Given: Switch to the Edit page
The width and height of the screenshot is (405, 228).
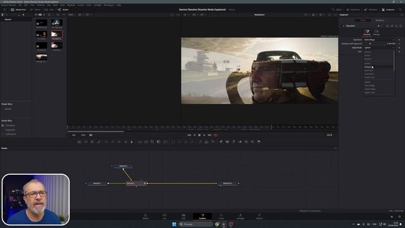Looking at the screenshot, I should (184, 217).
